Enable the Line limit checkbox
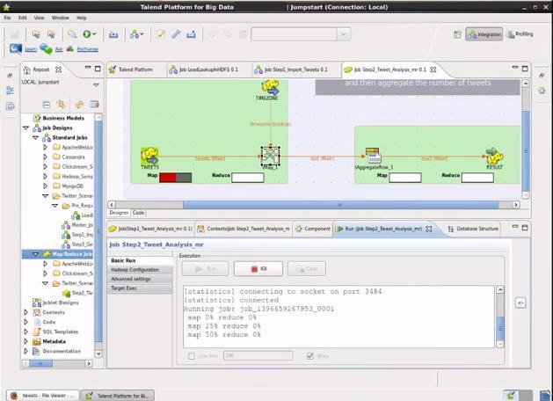Viewport: 553px width, 401px height. tap(193, 355)
